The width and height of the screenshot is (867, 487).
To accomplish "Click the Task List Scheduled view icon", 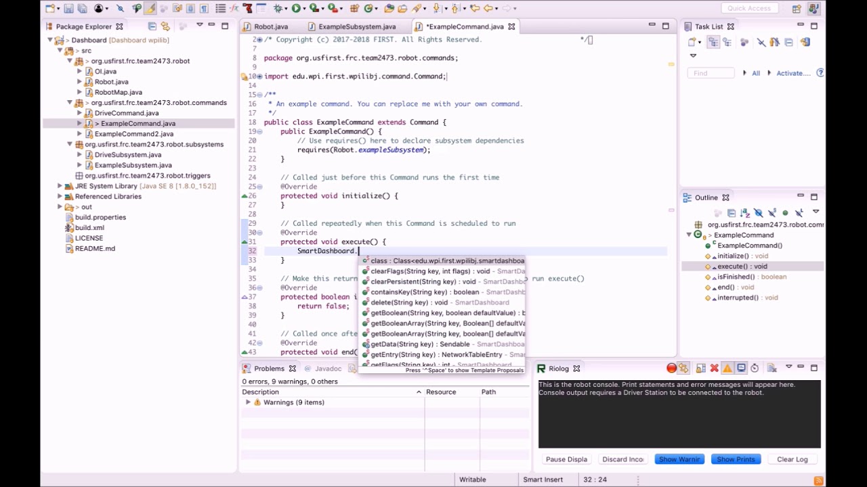I will pos(727,42).
